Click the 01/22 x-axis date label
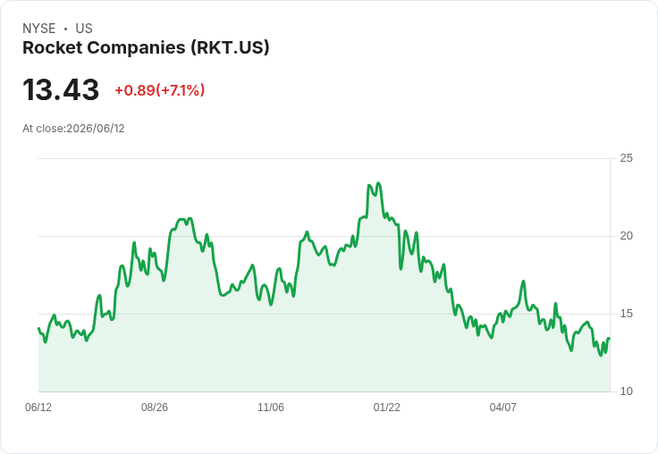Image resolution: width=658 pixels, height=454 pixels. click(387, 407)
